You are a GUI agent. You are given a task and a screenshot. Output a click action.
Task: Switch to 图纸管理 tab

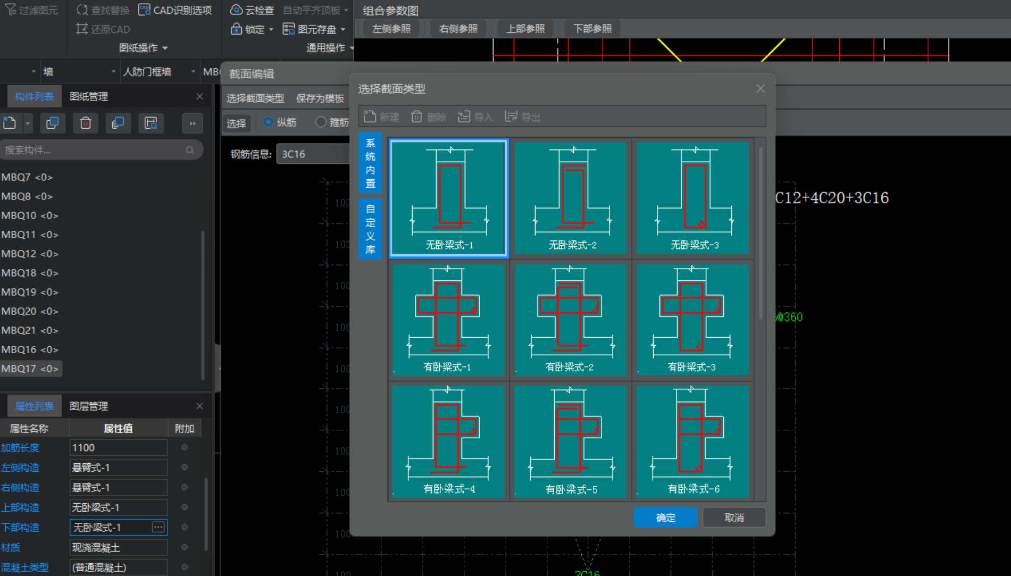(x=89, y=96)
